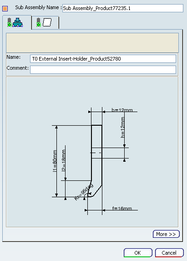
Task: Dismiss the dialog with Cancel
Action: (x=169, y=253)
